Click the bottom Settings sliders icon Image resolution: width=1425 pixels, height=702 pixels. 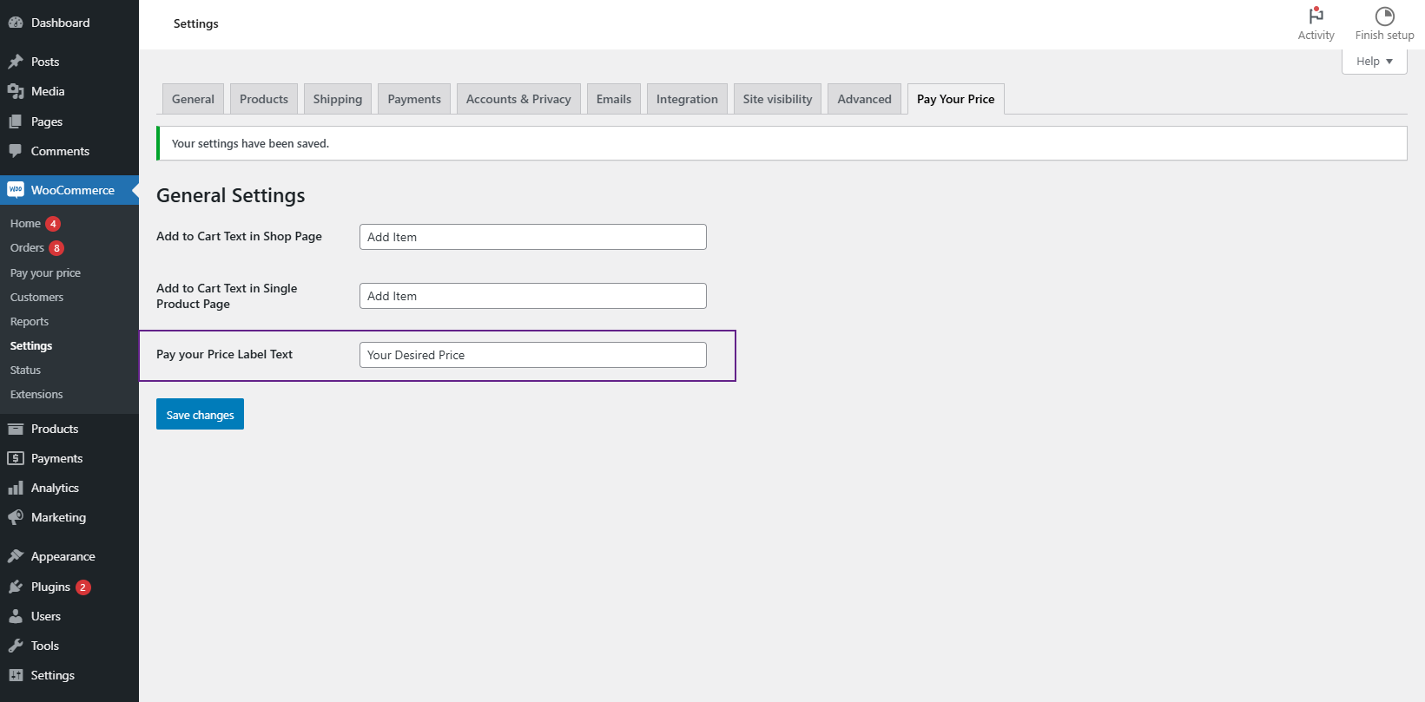(x=16, y=675)
